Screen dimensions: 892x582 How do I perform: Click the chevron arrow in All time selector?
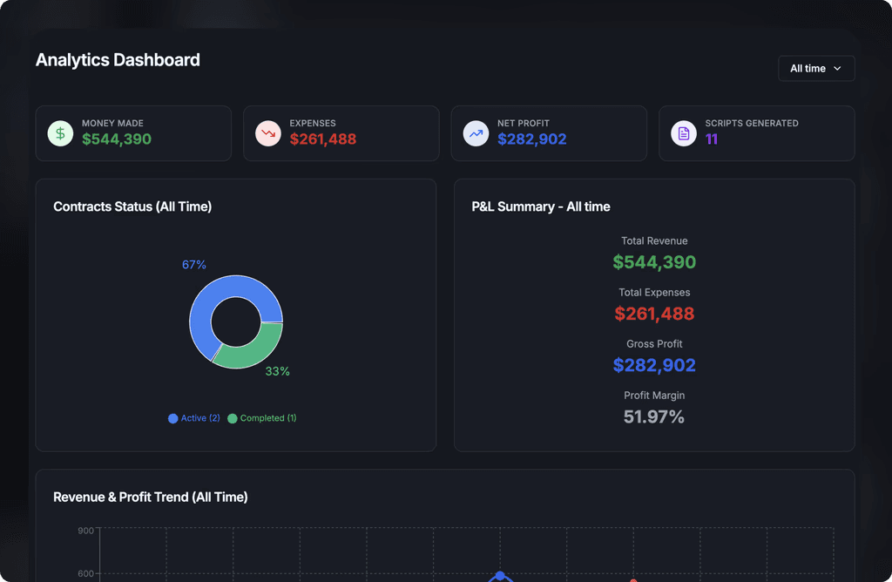point(837,68)
